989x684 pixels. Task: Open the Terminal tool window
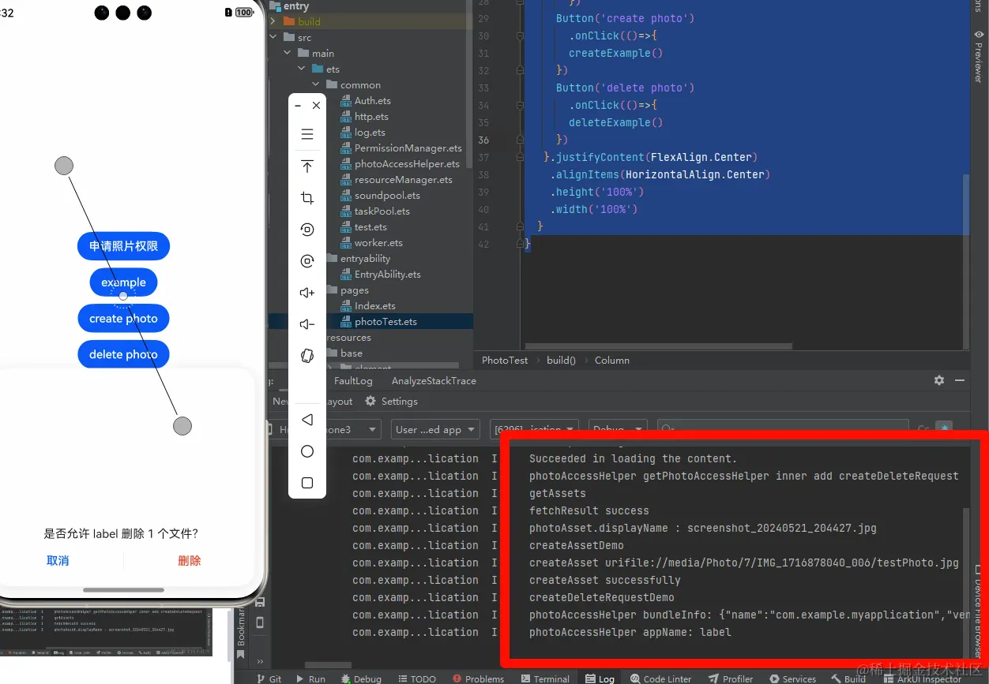[545, 678]
